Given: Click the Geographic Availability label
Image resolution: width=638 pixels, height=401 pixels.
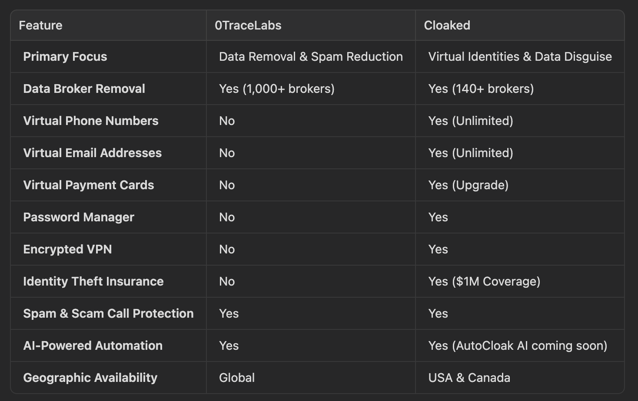Looking at the screenshot, I should 90,378.
